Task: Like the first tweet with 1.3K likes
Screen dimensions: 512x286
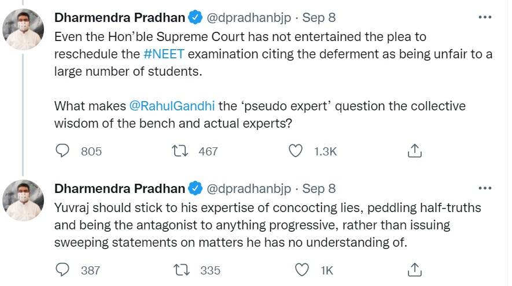Action: [x=296, y=151]
